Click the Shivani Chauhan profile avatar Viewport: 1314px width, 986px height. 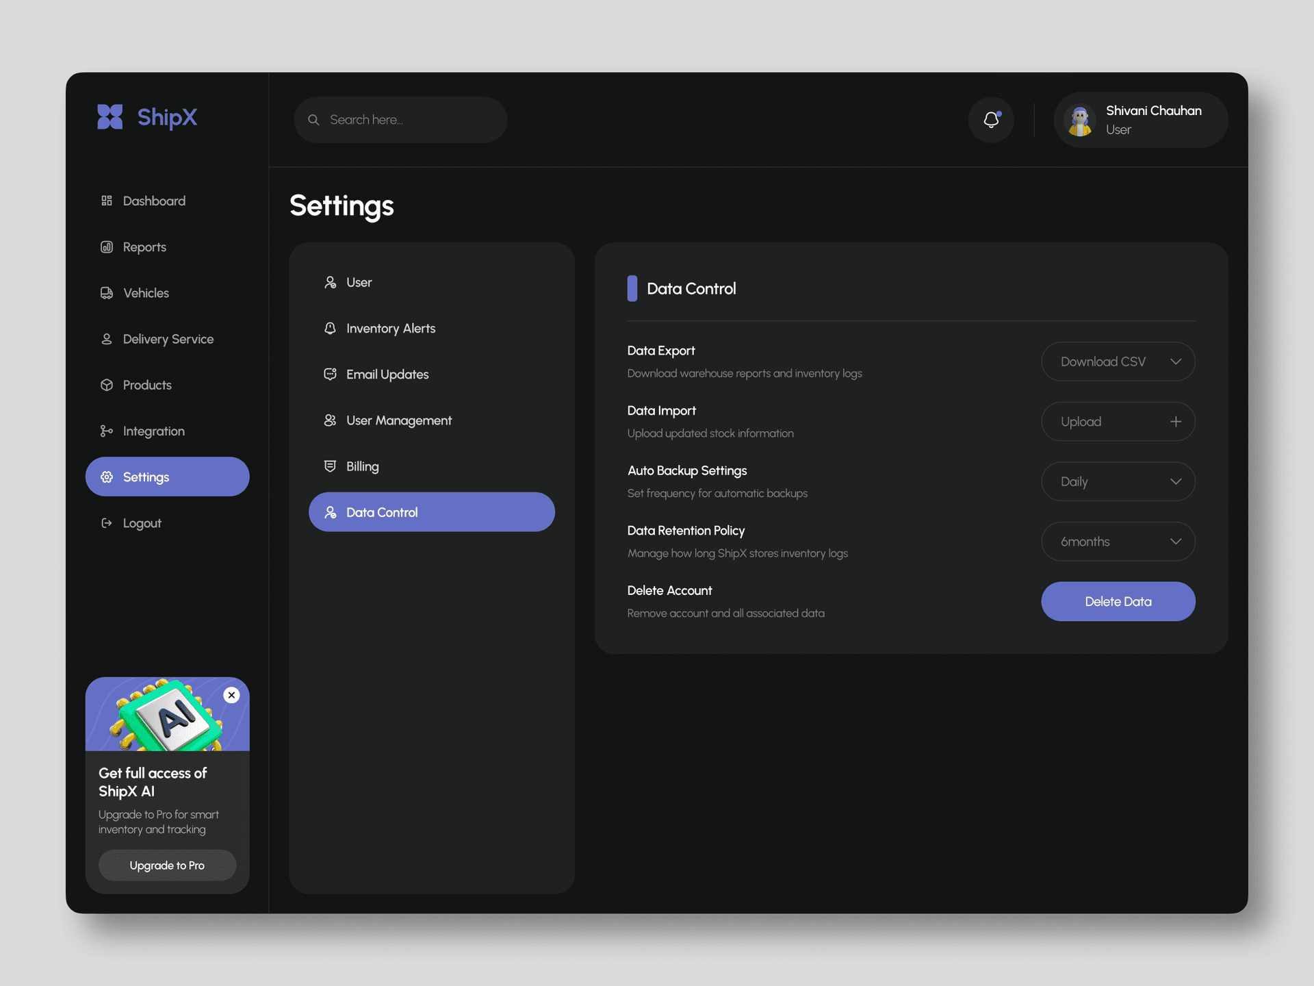[1080, 121]
